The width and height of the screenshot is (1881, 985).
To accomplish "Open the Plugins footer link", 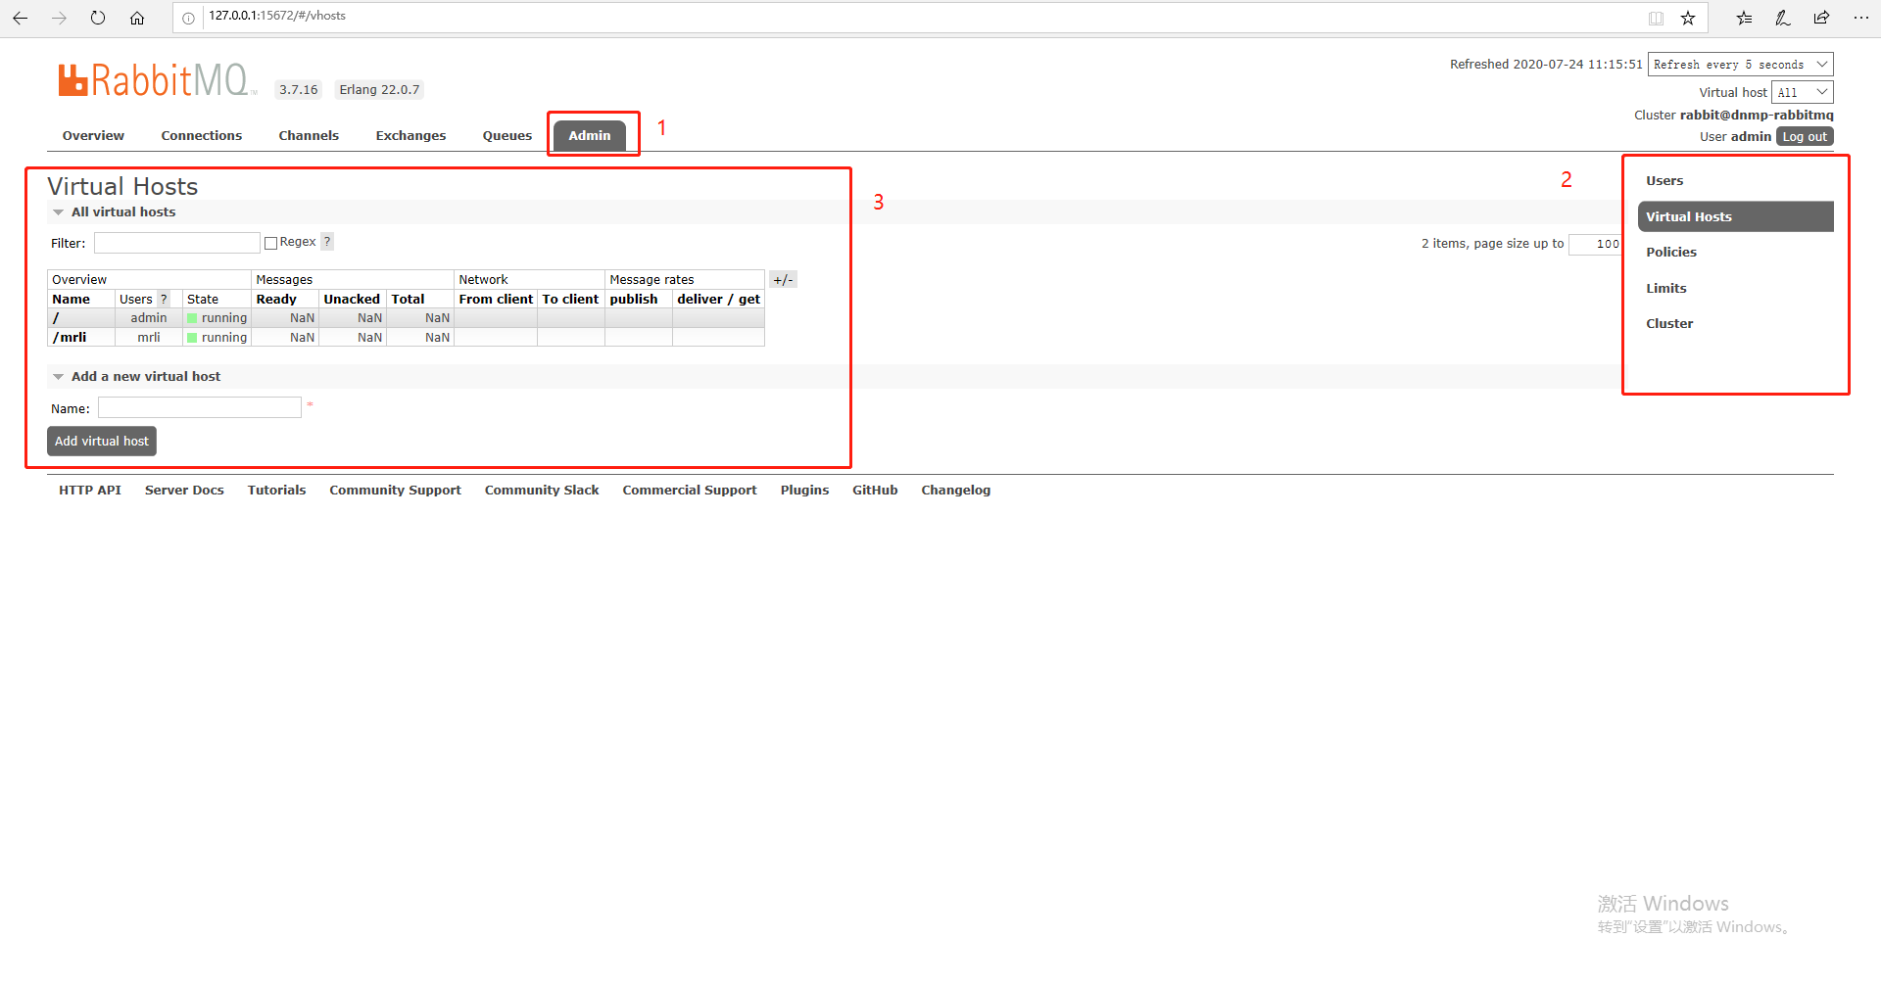I will 804,491.
